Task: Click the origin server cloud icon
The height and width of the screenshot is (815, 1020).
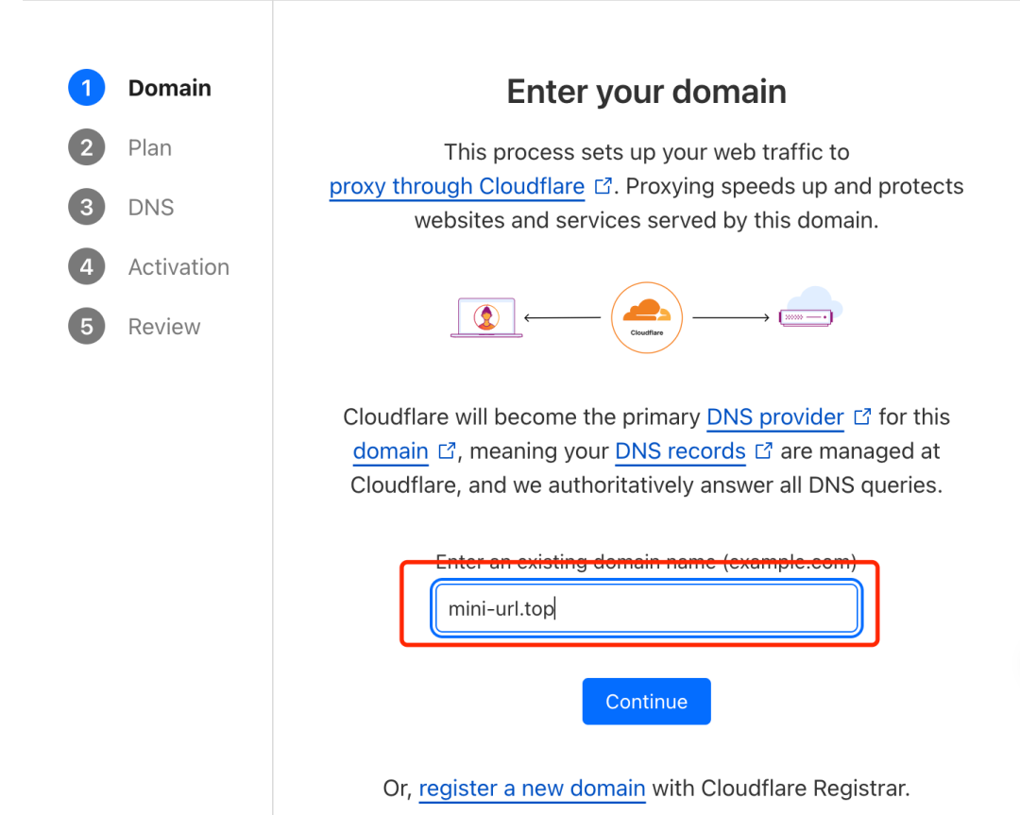Action: tap(810, 307)
